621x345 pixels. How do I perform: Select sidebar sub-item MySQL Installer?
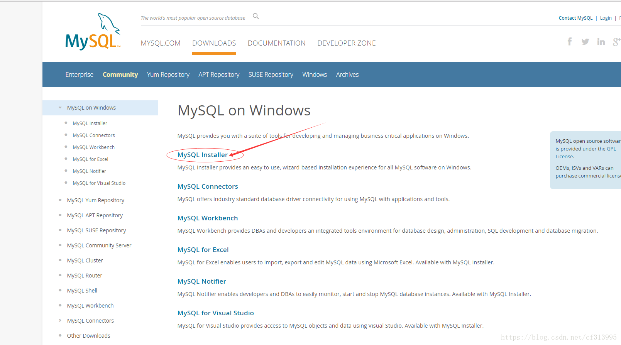tap(90, 123)
